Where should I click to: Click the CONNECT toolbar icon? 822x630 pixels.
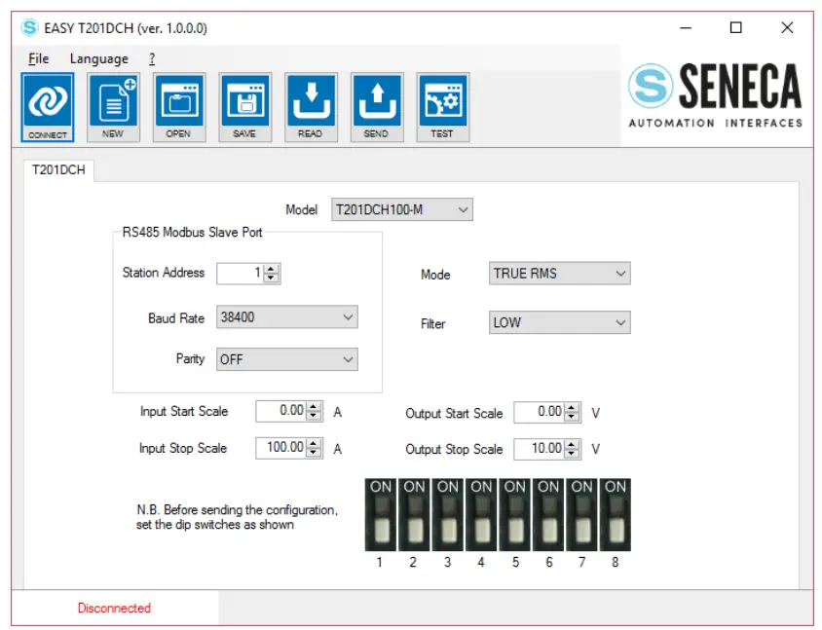46,102
